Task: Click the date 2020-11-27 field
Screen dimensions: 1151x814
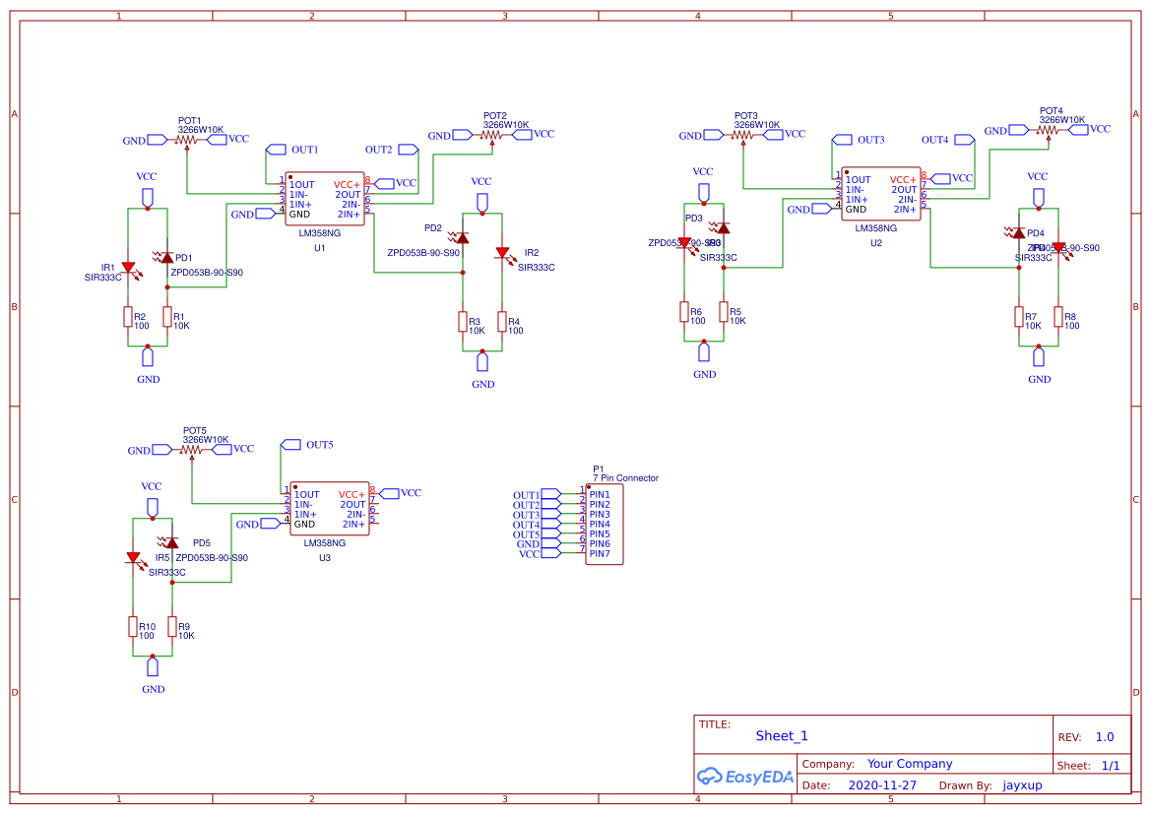Action: (x=880, y=784)
